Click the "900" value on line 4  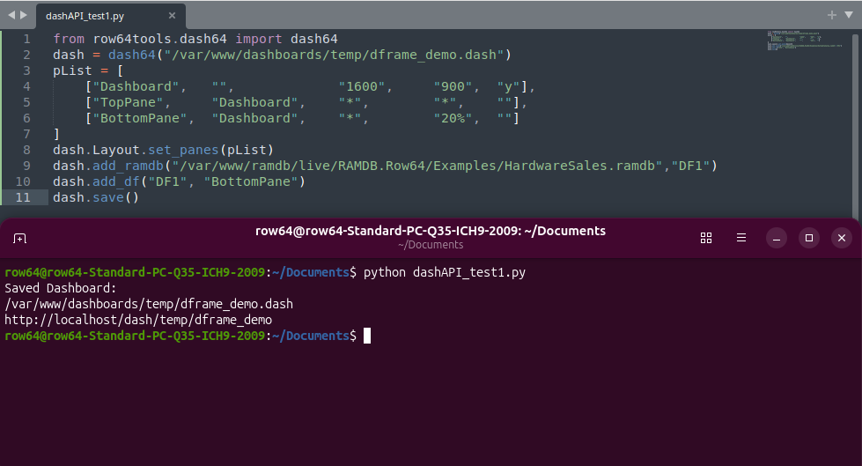click(x=453, y=87)
